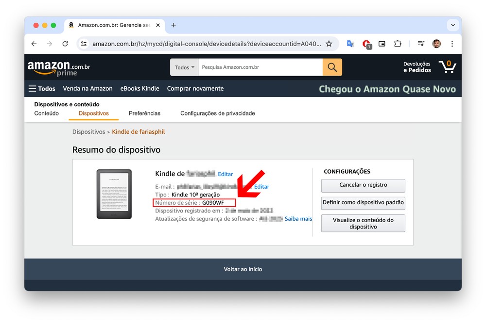Expand the tab search chevron
Image resolution: width=486 pixels, height=323 pixels.
click(x=453, y=25)
